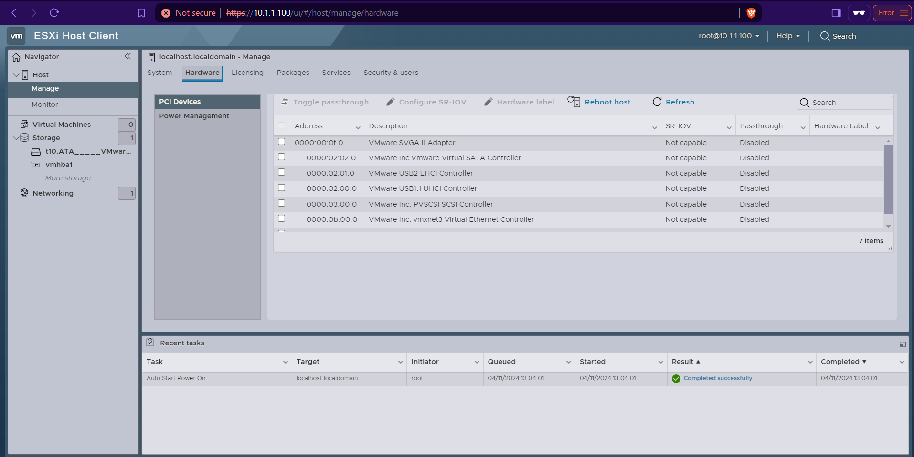This screenshot has width=914, height=457.
Task: Click the localhost.localdomain host icon in header
Action: pos(151,58)
